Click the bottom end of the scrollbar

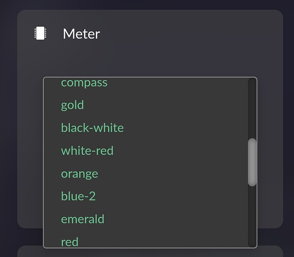[x=252, y=245]
